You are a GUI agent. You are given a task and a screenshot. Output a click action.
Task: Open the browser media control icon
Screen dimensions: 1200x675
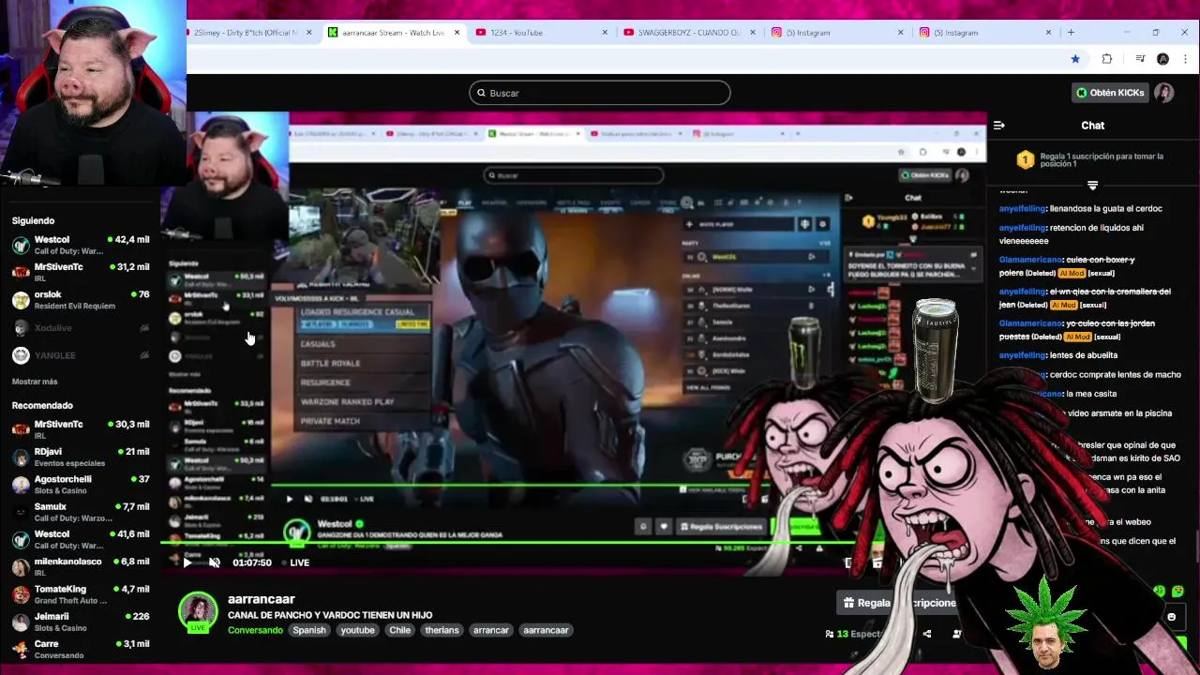[1140, 58]
